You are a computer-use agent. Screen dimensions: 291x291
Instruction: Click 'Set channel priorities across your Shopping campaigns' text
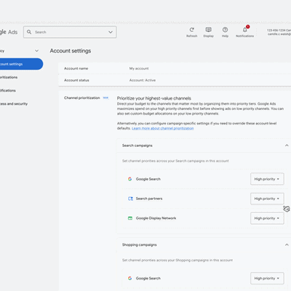[x=178, y=260]
